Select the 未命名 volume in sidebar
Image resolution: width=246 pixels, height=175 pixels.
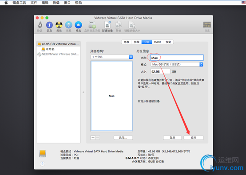[x=48, y=49]
